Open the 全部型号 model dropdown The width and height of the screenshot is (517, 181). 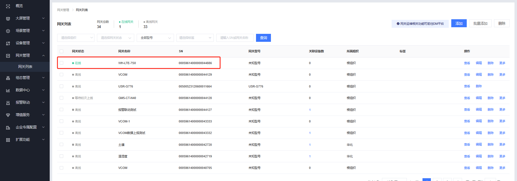click(x=155, y=38)
